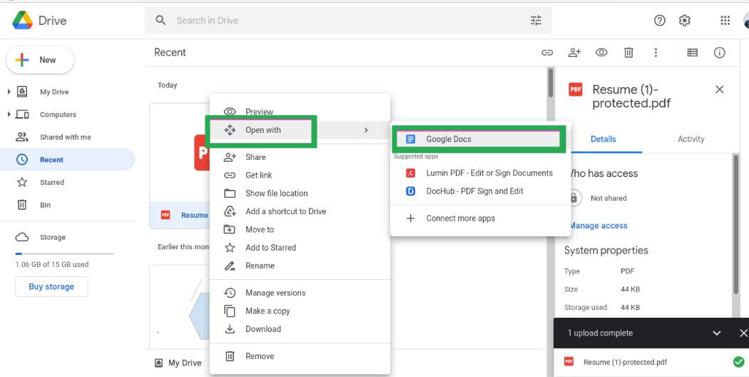This screenshot has height=377, width=749.
Task: Switch to the Activity tab
Action: pyautogui.click(x=691, y=139)
